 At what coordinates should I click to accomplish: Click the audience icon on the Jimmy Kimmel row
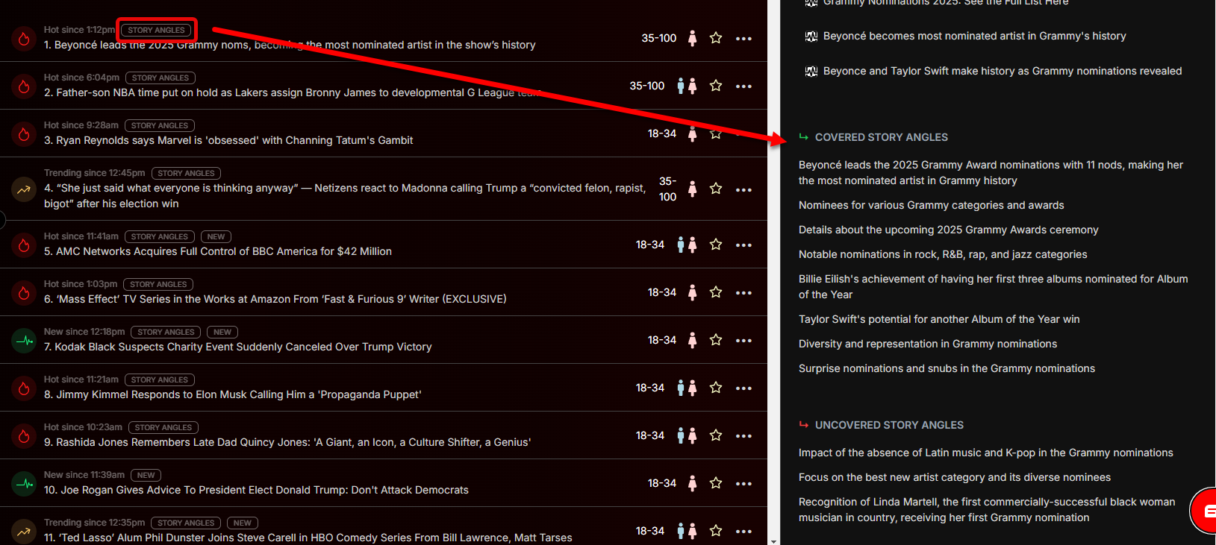(x=687, y=388)
